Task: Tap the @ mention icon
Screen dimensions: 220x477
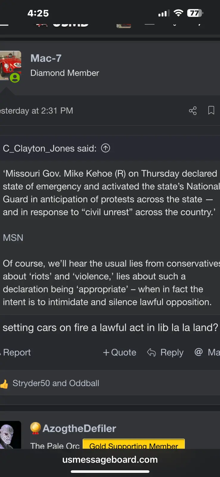Action: tap(199, 352)
